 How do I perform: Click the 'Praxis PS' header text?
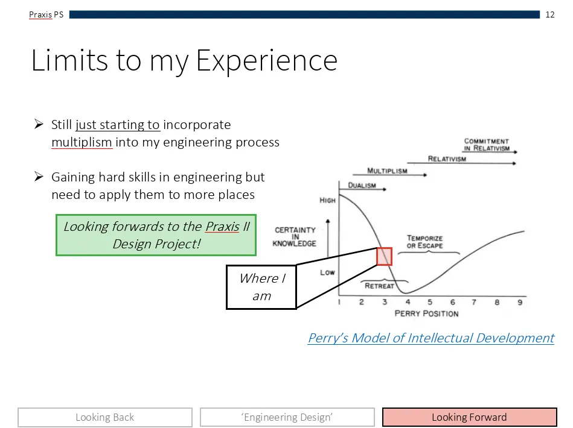pos(46,14)
